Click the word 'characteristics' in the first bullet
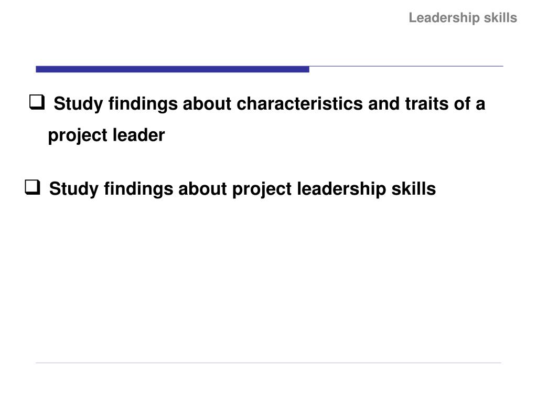Image resolution: width=537 pixels, height=403 pixels. click(x=299, y=103)
